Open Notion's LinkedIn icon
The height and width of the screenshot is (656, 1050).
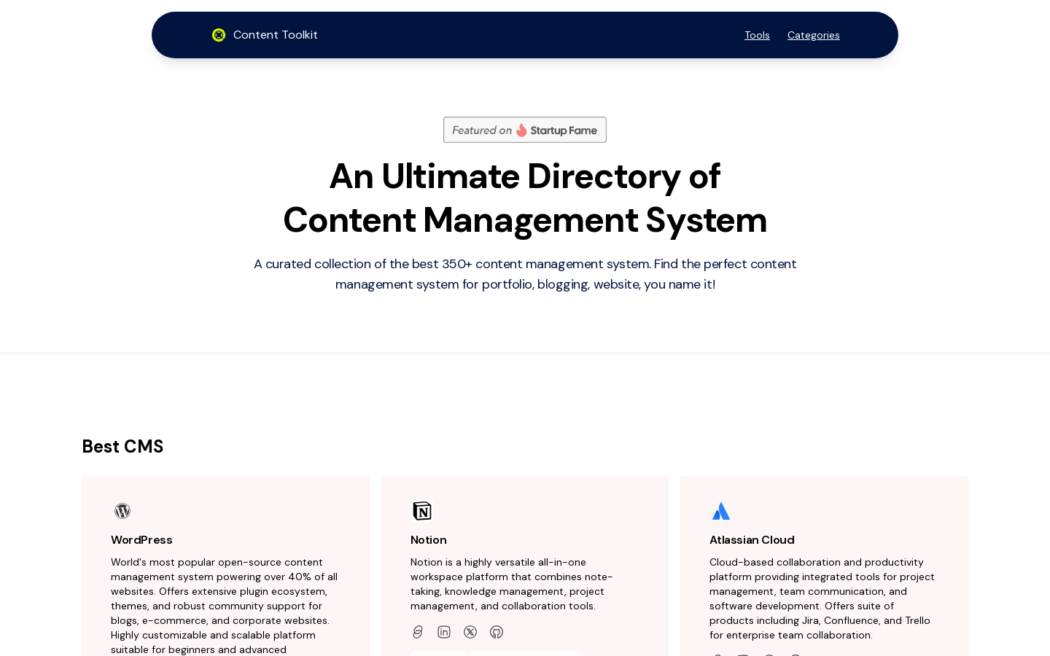click(x=444, y=632)
